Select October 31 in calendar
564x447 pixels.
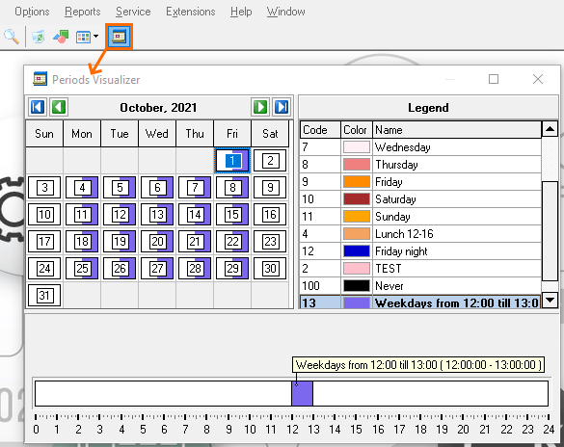(44, 296)
